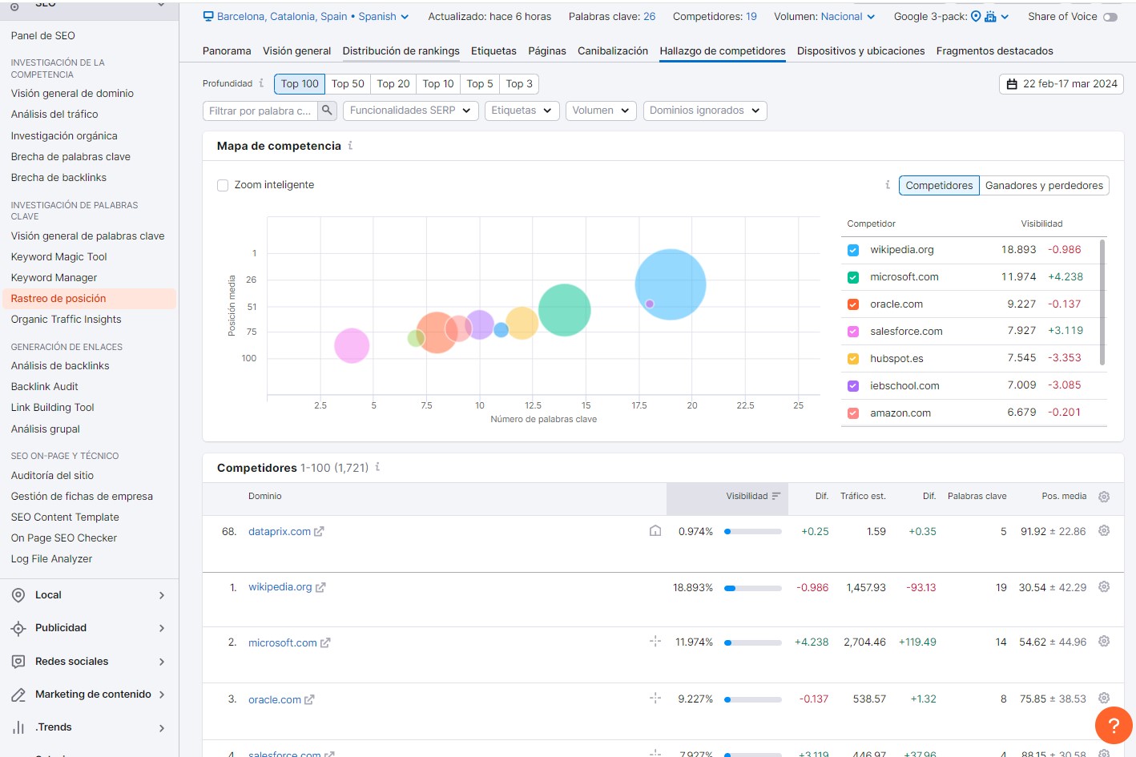Click the table settings gear in column header
Image resolution: width=1136 pixels, height=757 pixels.
tap(1103, 497)
